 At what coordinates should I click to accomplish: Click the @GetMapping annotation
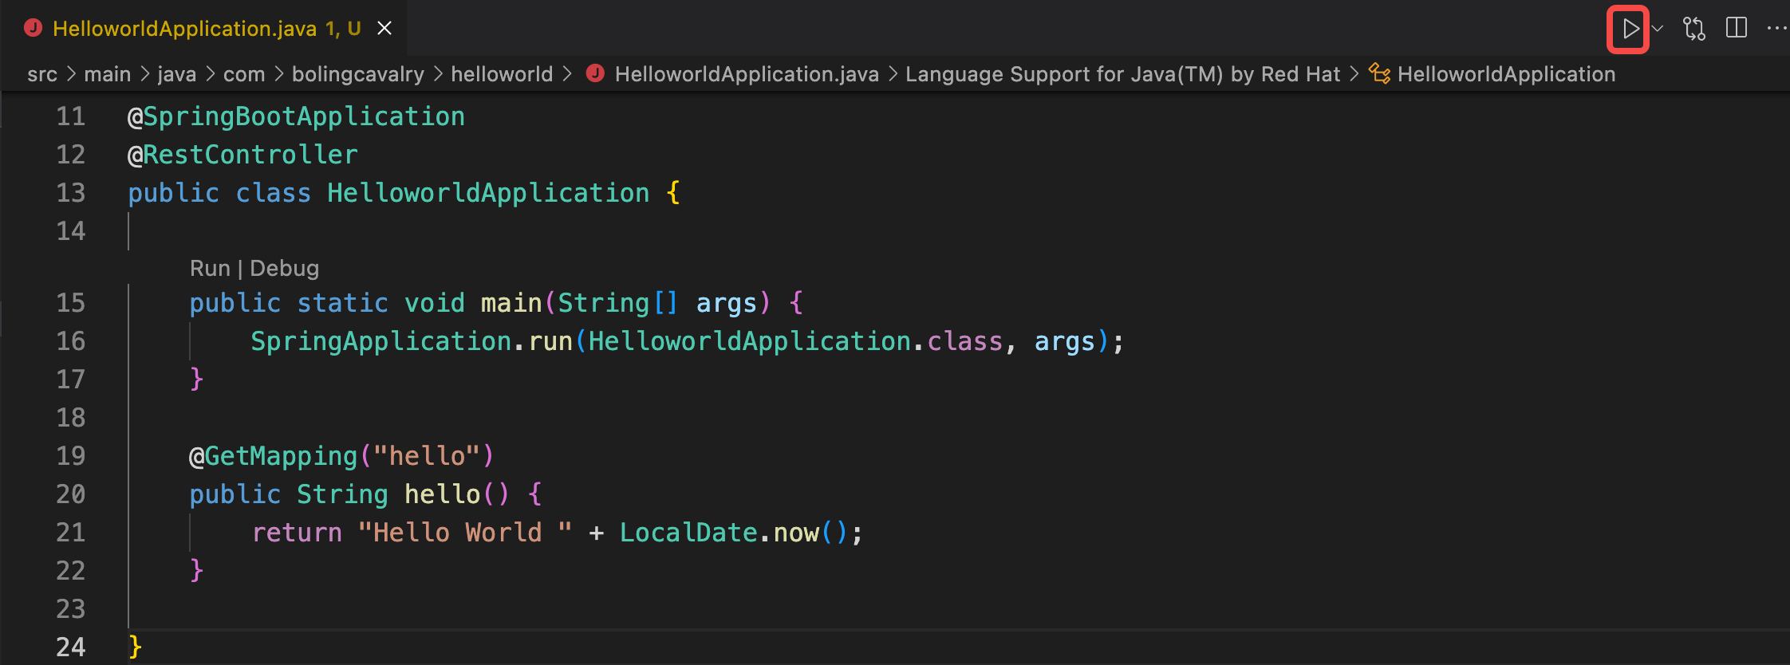(273, 456)
